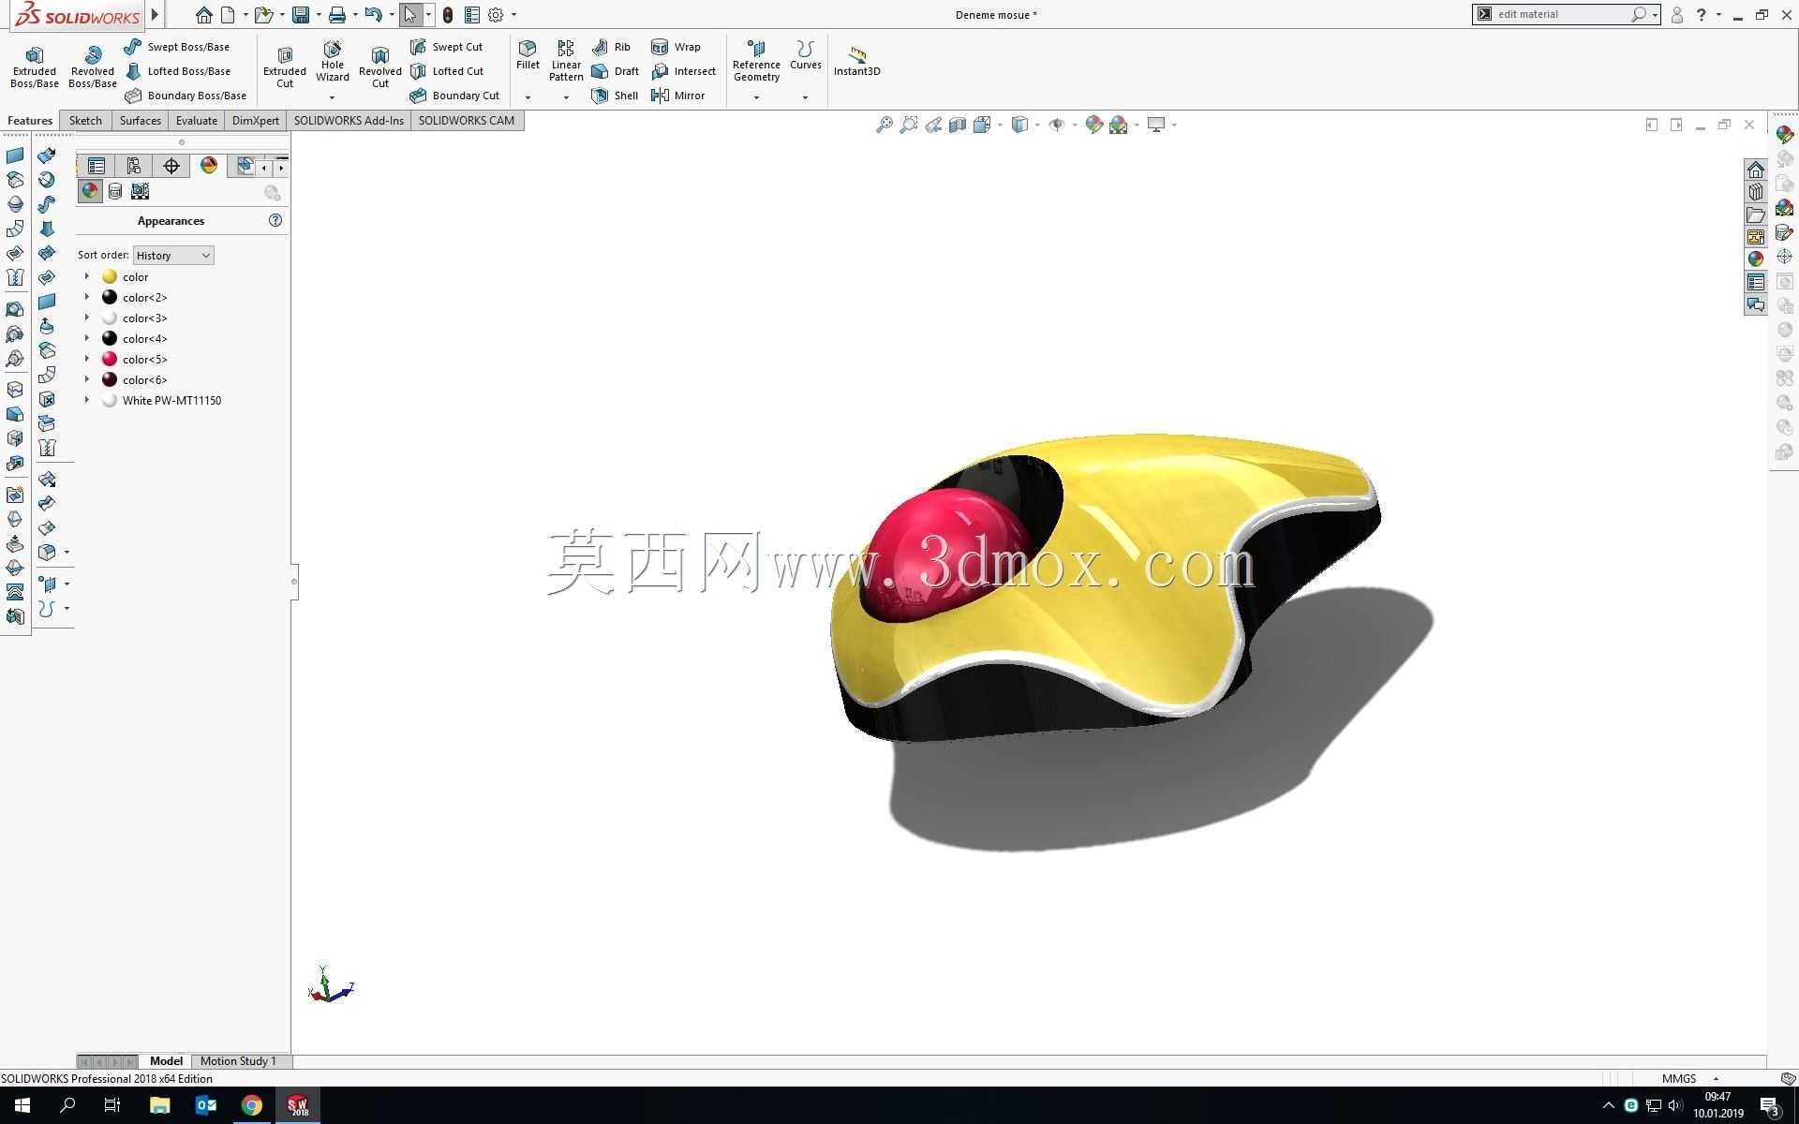Click the edit material search field
Image resolution: width=1799 pixels, height=1124 pixels.
click(x=1560, y=14)
